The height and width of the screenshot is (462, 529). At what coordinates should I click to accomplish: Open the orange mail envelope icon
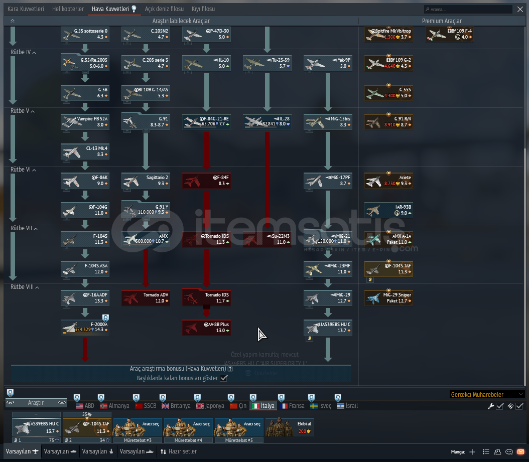coord(521,452)
